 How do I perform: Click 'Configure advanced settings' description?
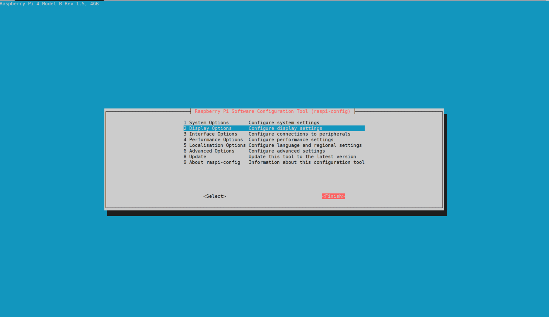click(287, 151)
